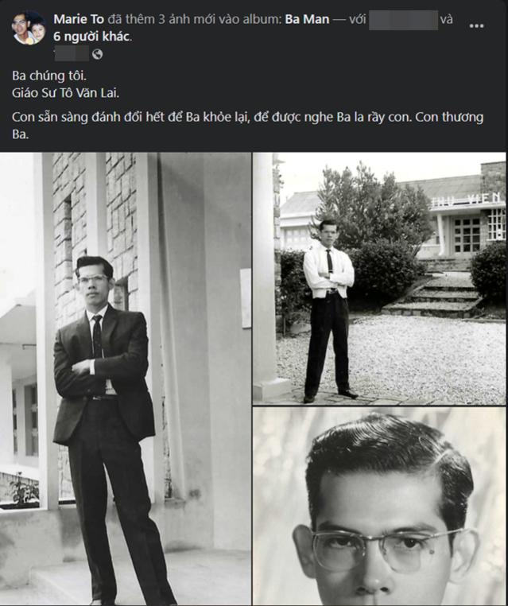Viewport: 508px width, 606px height.
Task: Open the three-dot post options menu
Action: point(476,26)
